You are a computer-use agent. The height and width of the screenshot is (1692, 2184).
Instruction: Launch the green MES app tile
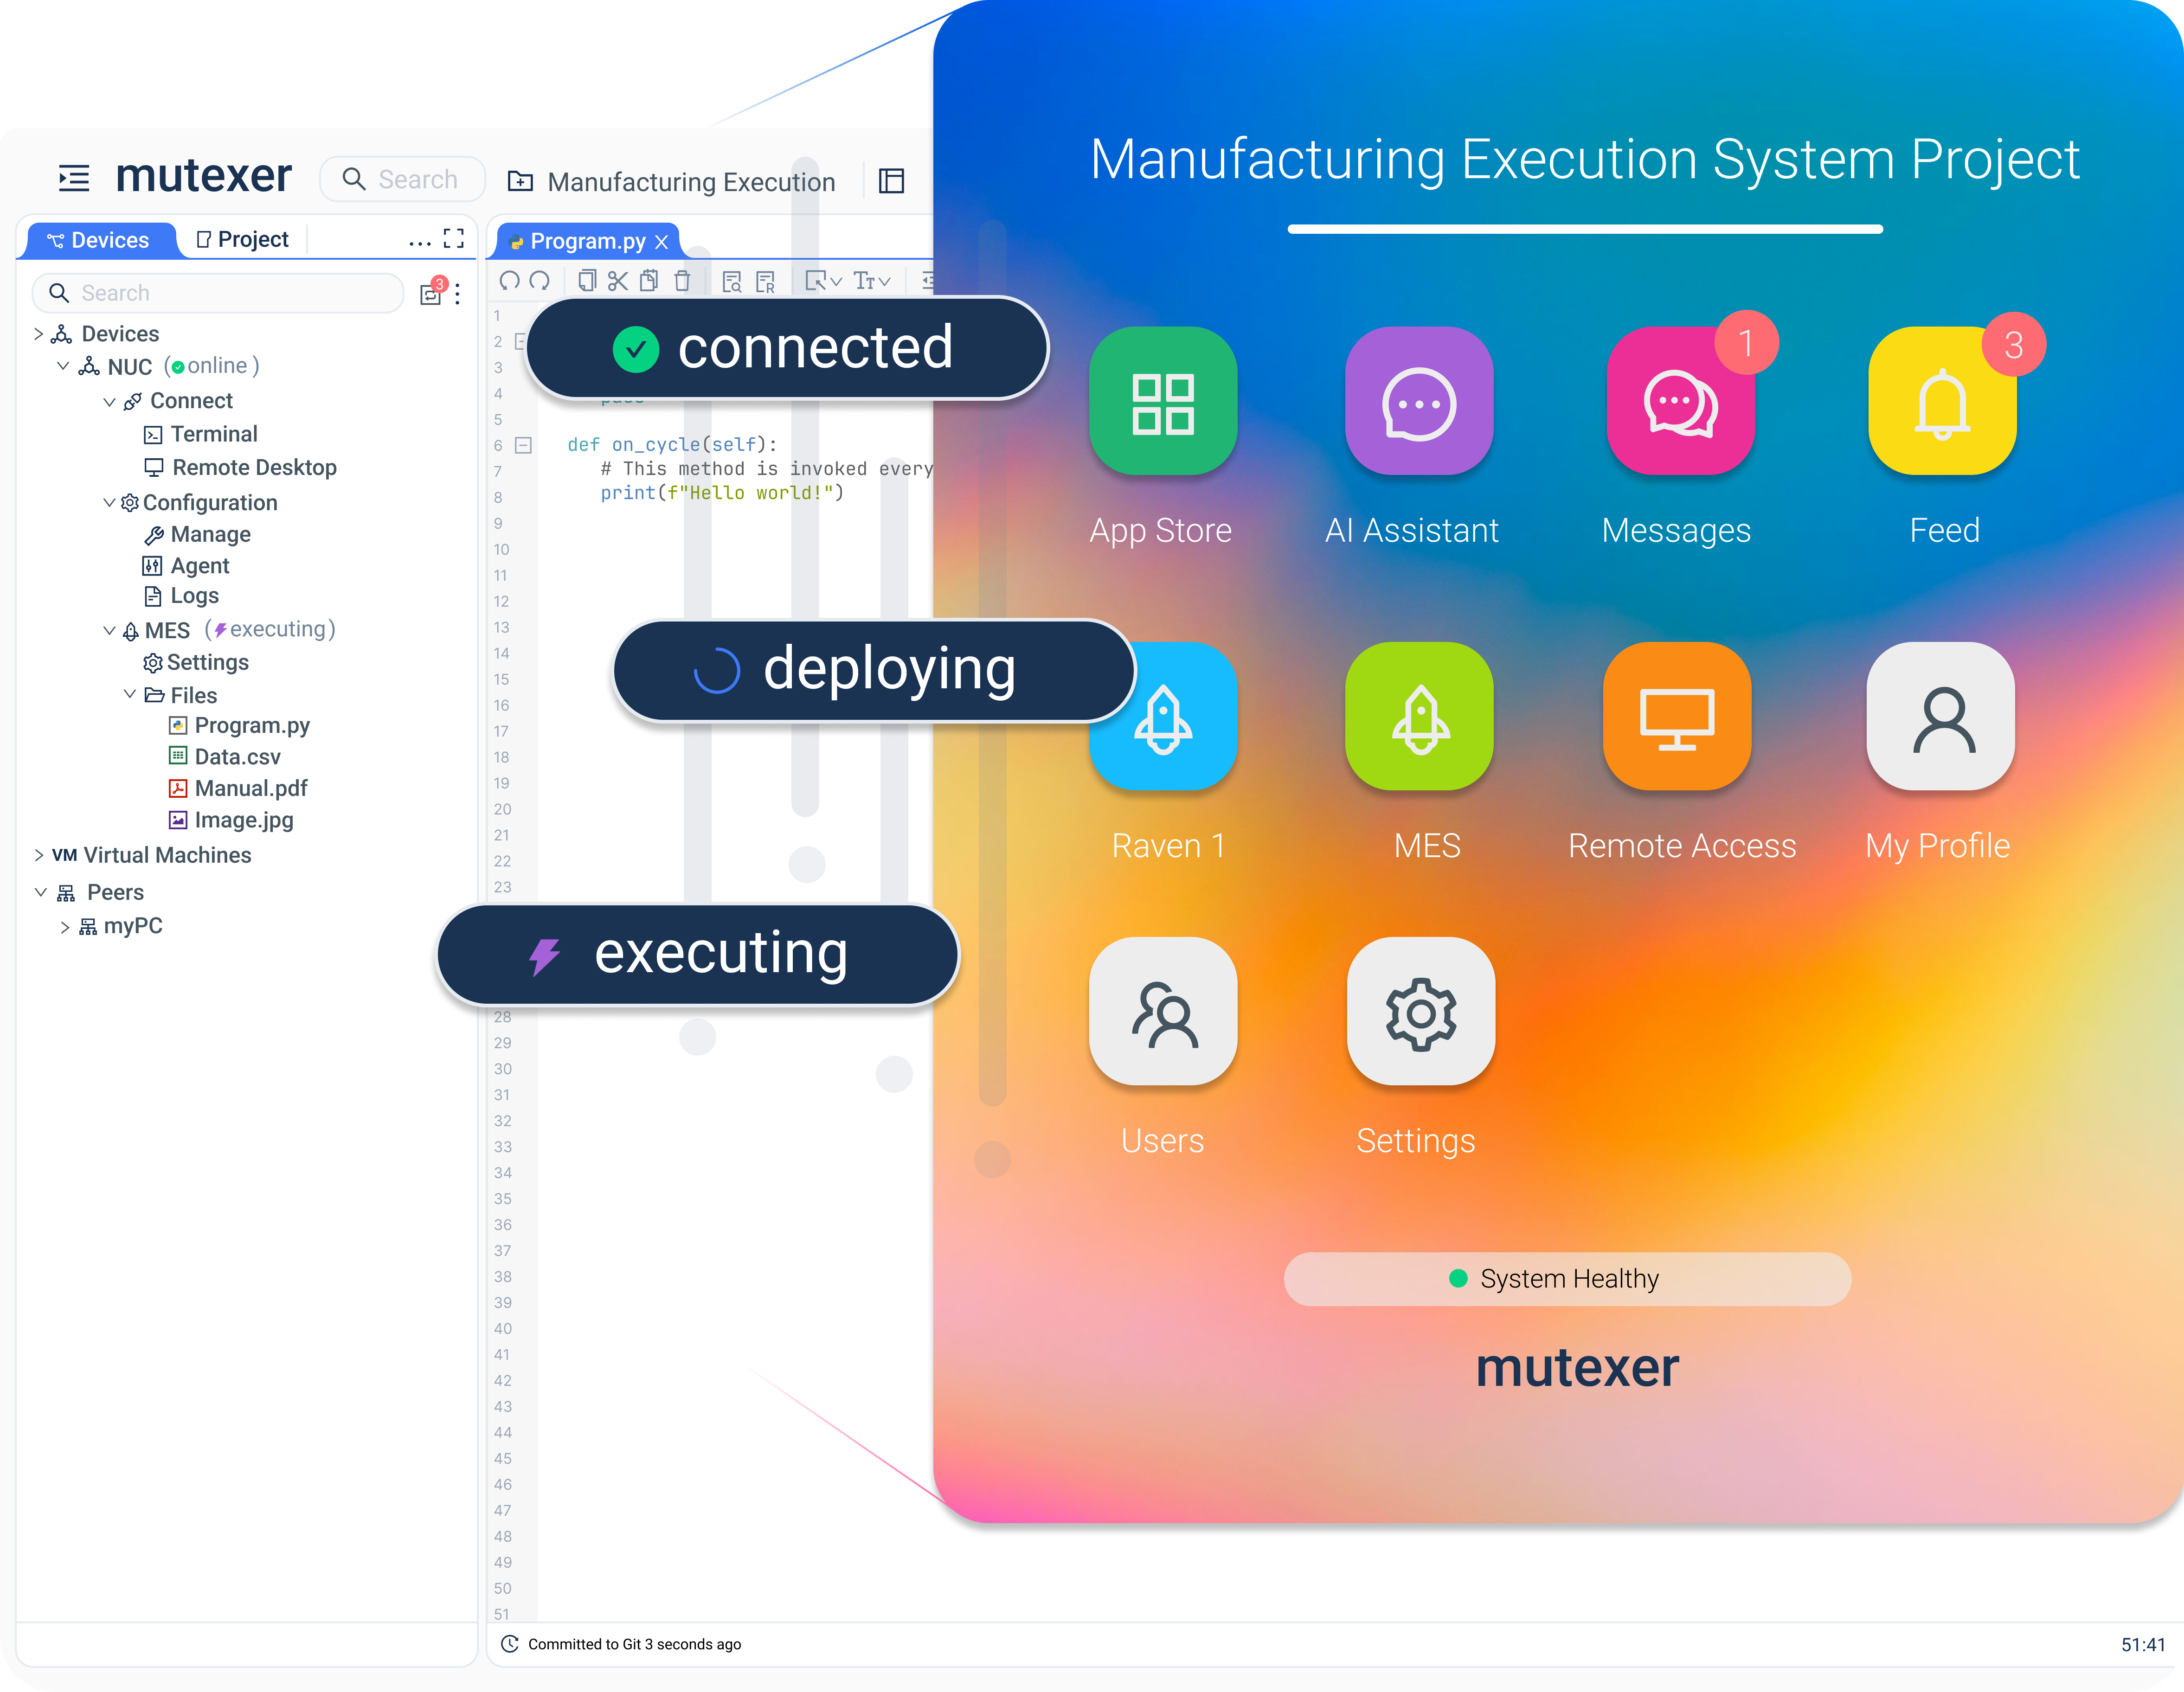coord(1418,716)
